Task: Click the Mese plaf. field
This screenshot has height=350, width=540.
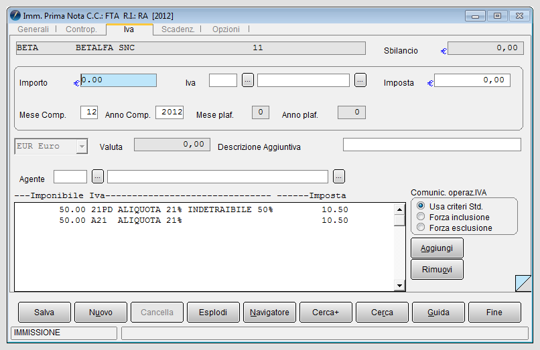Action: 261,112
